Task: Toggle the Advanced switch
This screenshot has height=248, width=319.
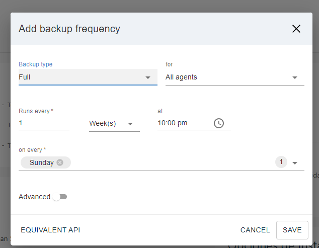Action: click(60, 197)
